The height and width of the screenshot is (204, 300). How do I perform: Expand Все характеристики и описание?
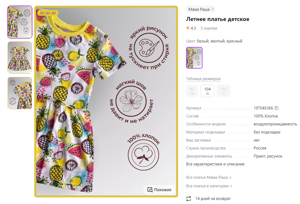[x=215, y=164]
